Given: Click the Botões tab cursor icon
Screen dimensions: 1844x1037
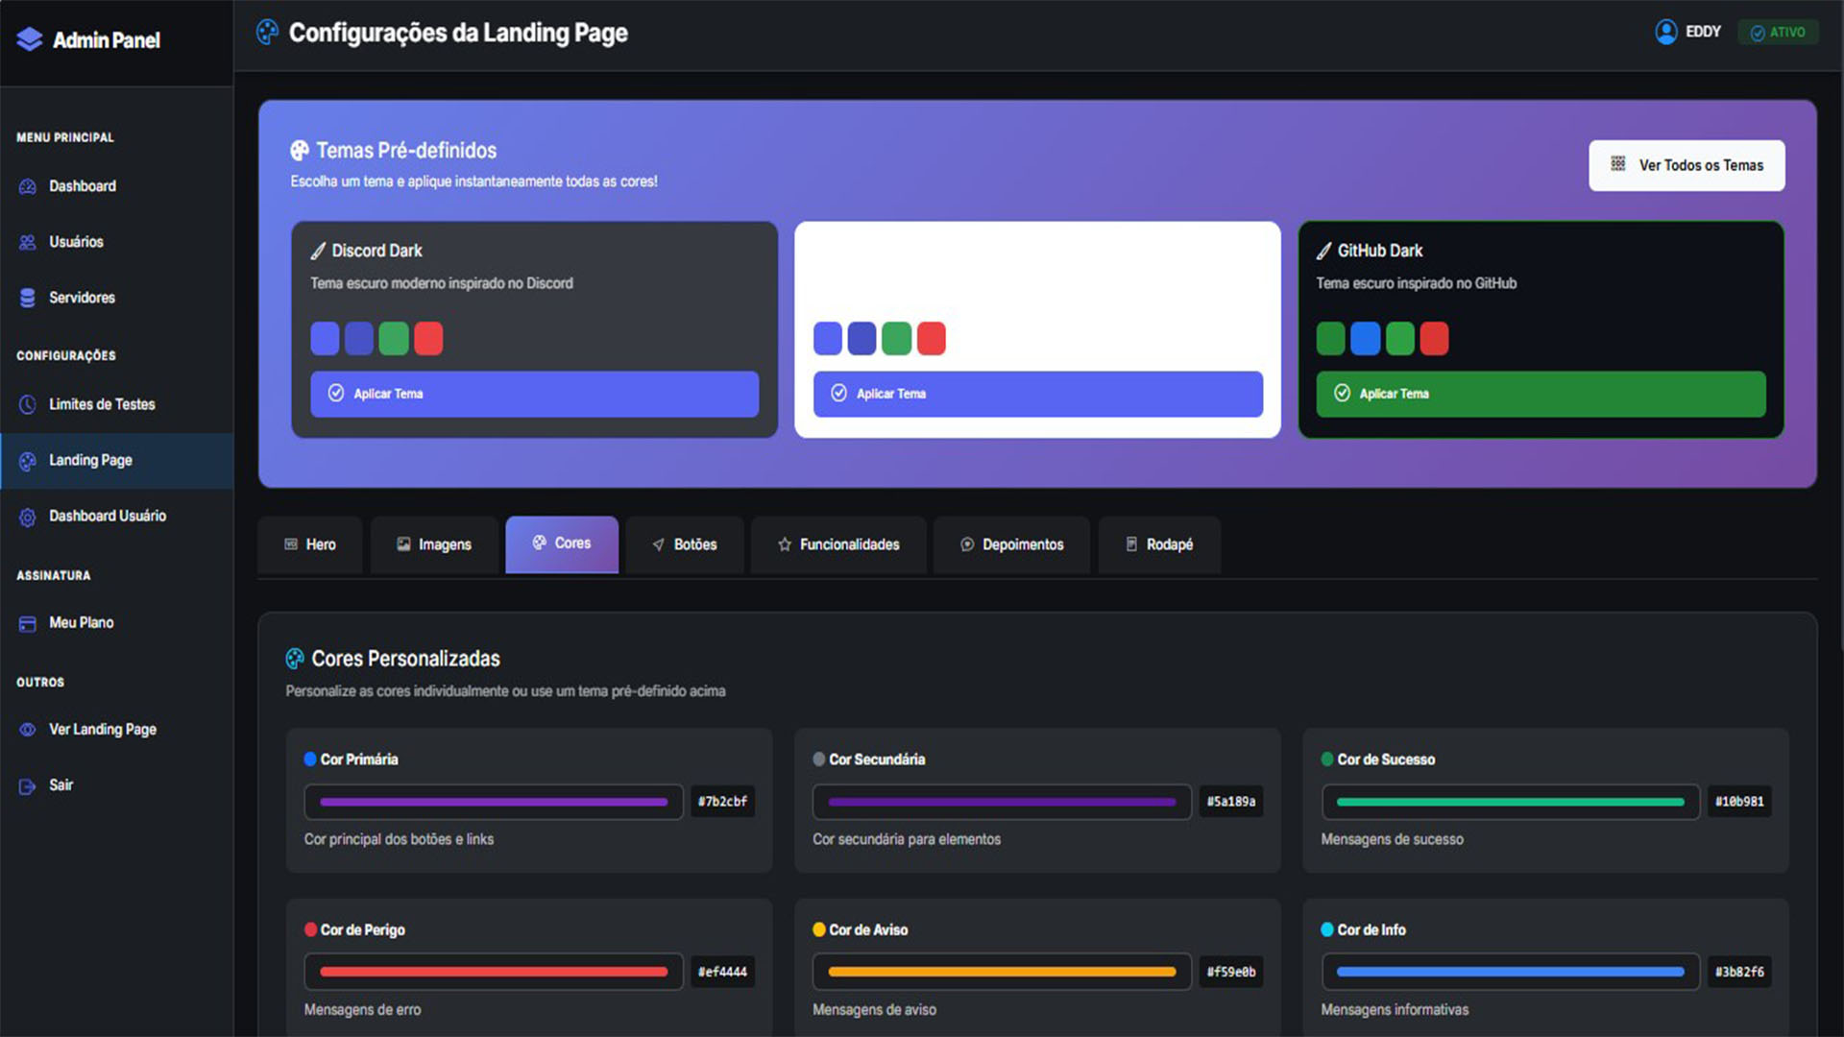Looking at the screenshot, I should coord(659,544).
